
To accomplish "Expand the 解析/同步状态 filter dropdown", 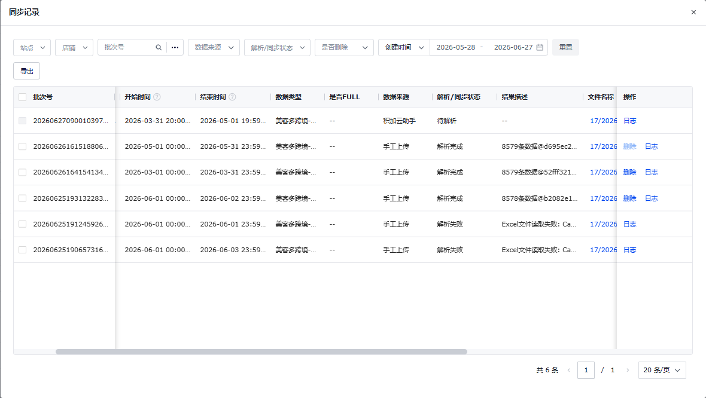I will click(x=278, y=47).
